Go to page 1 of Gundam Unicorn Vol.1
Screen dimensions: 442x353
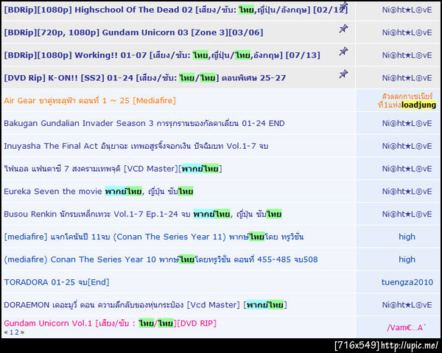pos(11,332)
